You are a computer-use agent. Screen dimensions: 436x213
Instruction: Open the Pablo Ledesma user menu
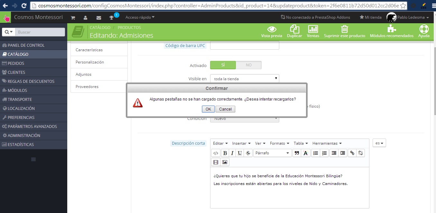point(408,17)
